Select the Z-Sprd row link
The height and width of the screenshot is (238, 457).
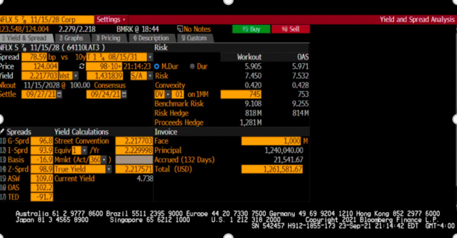click(x=18, y=169)
